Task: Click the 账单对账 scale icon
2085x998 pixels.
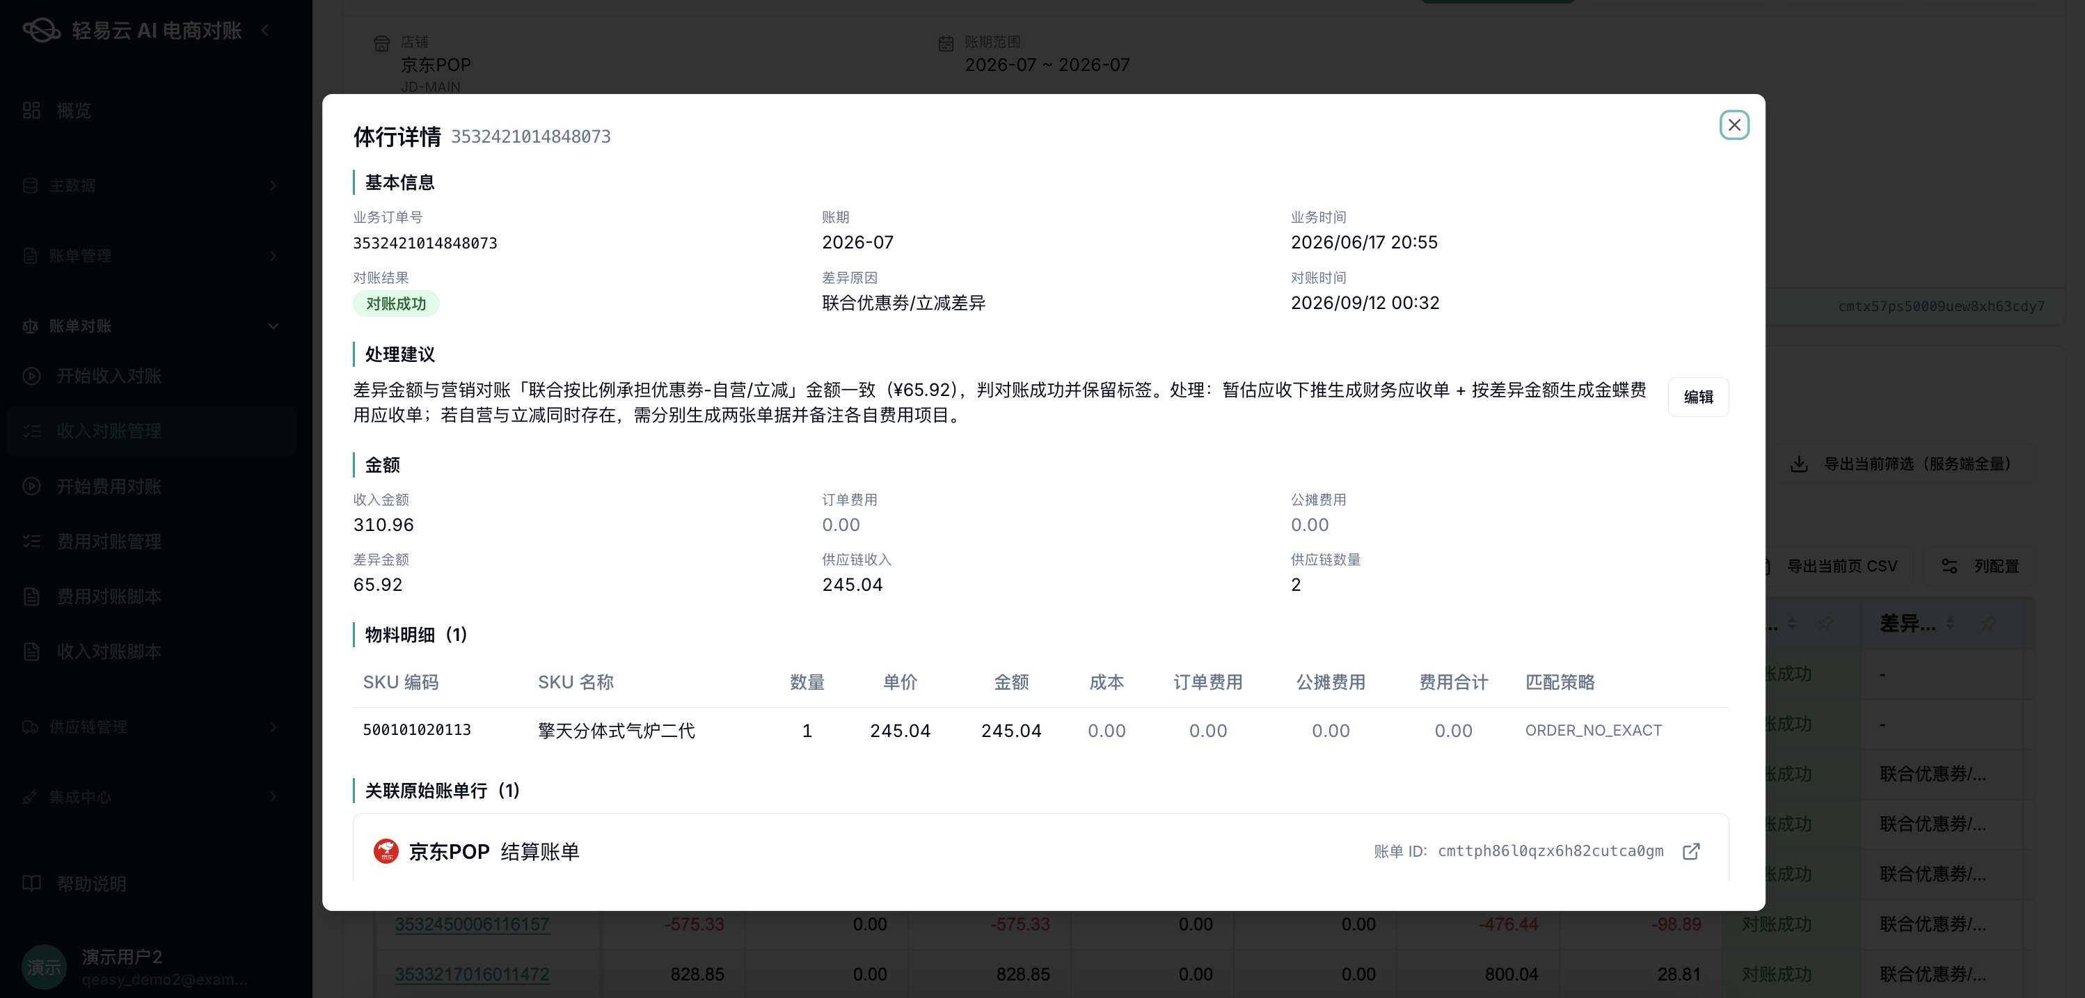Action: coord(31,326)
